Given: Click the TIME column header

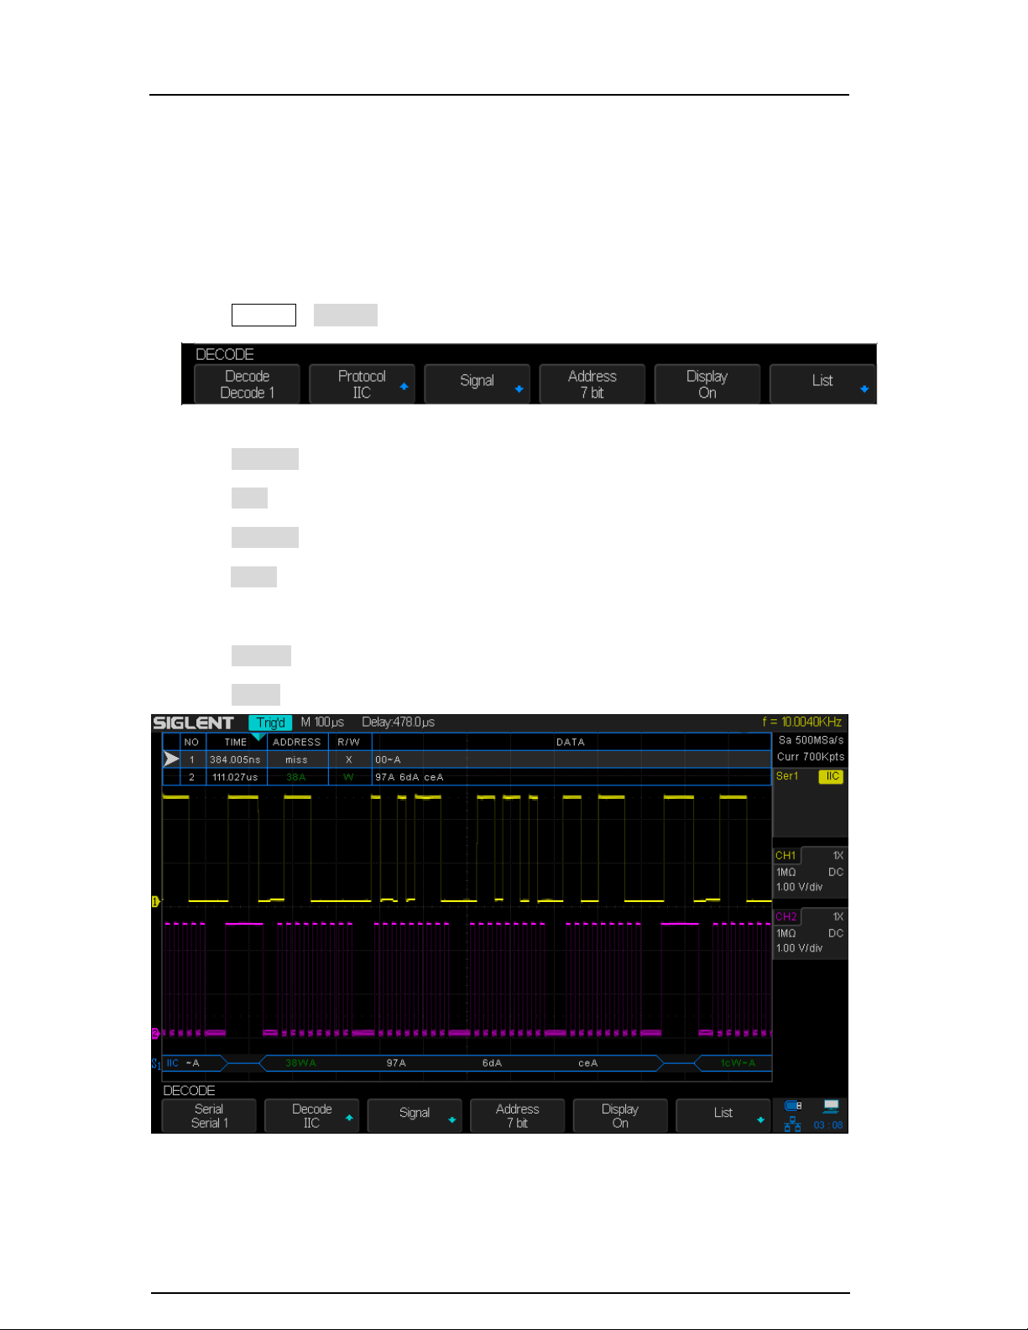Looking at the screenshot, I should point(236,742).
